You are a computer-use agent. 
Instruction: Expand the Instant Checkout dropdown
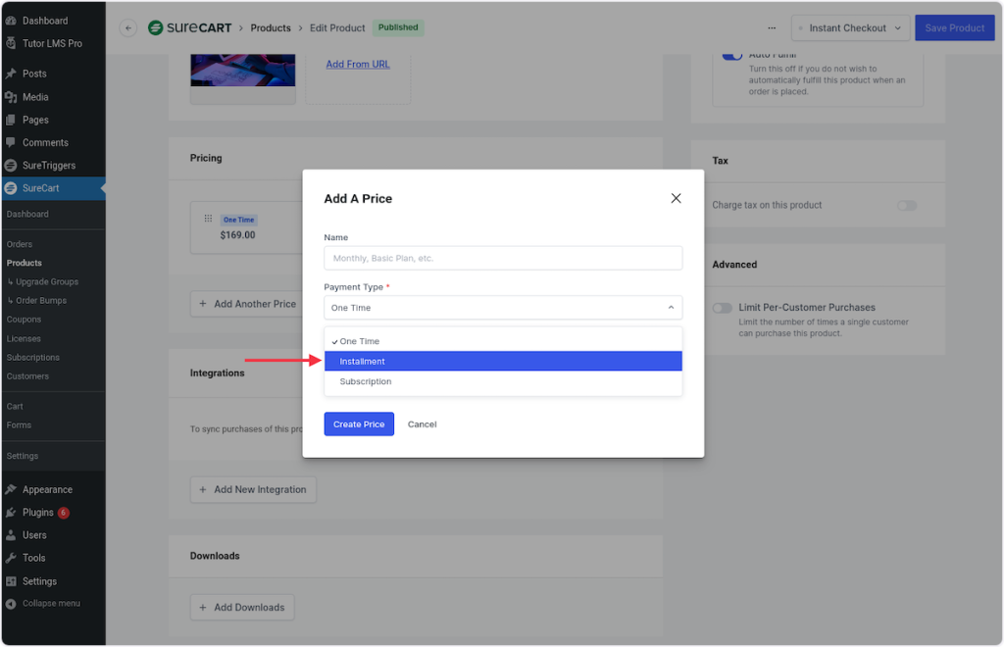point(848,28)
